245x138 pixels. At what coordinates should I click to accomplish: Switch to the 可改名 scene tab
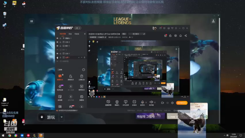click(77, 34)
